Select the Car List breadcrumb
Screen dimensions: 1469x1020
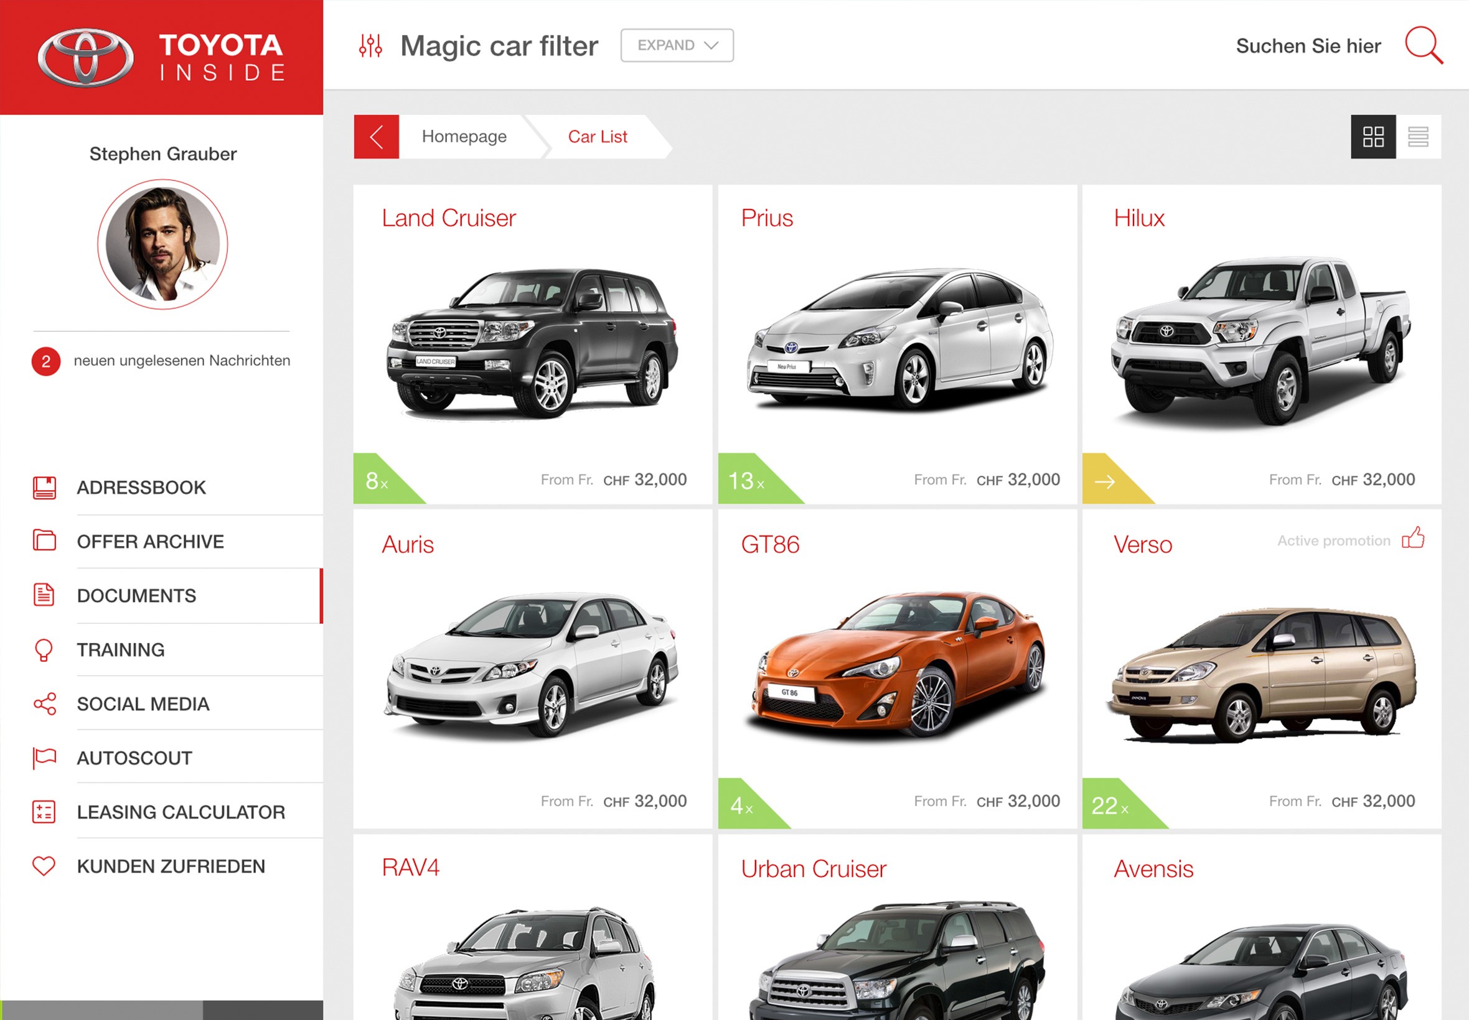tap(598, 137)
